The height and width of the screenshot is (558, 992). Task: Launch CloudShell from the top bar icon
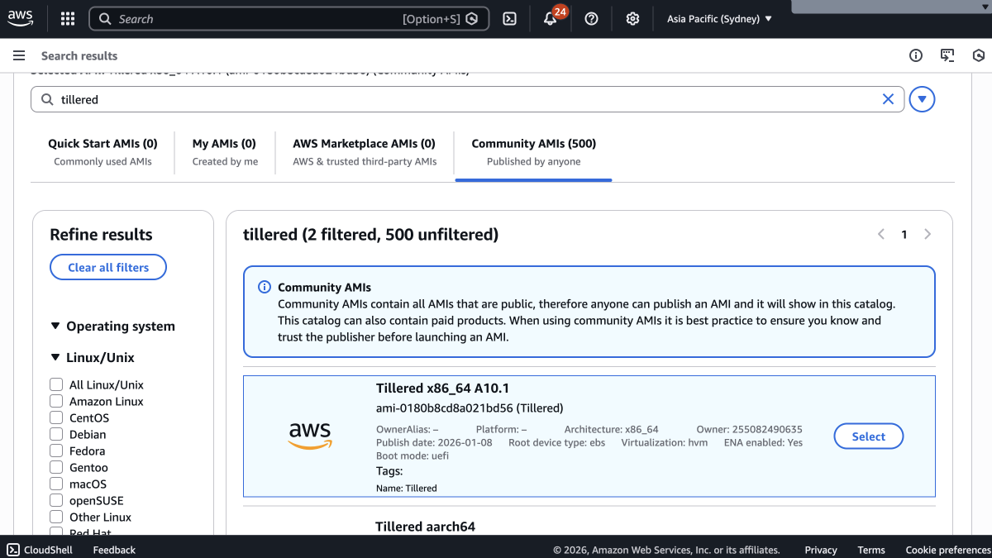[510, 19]
